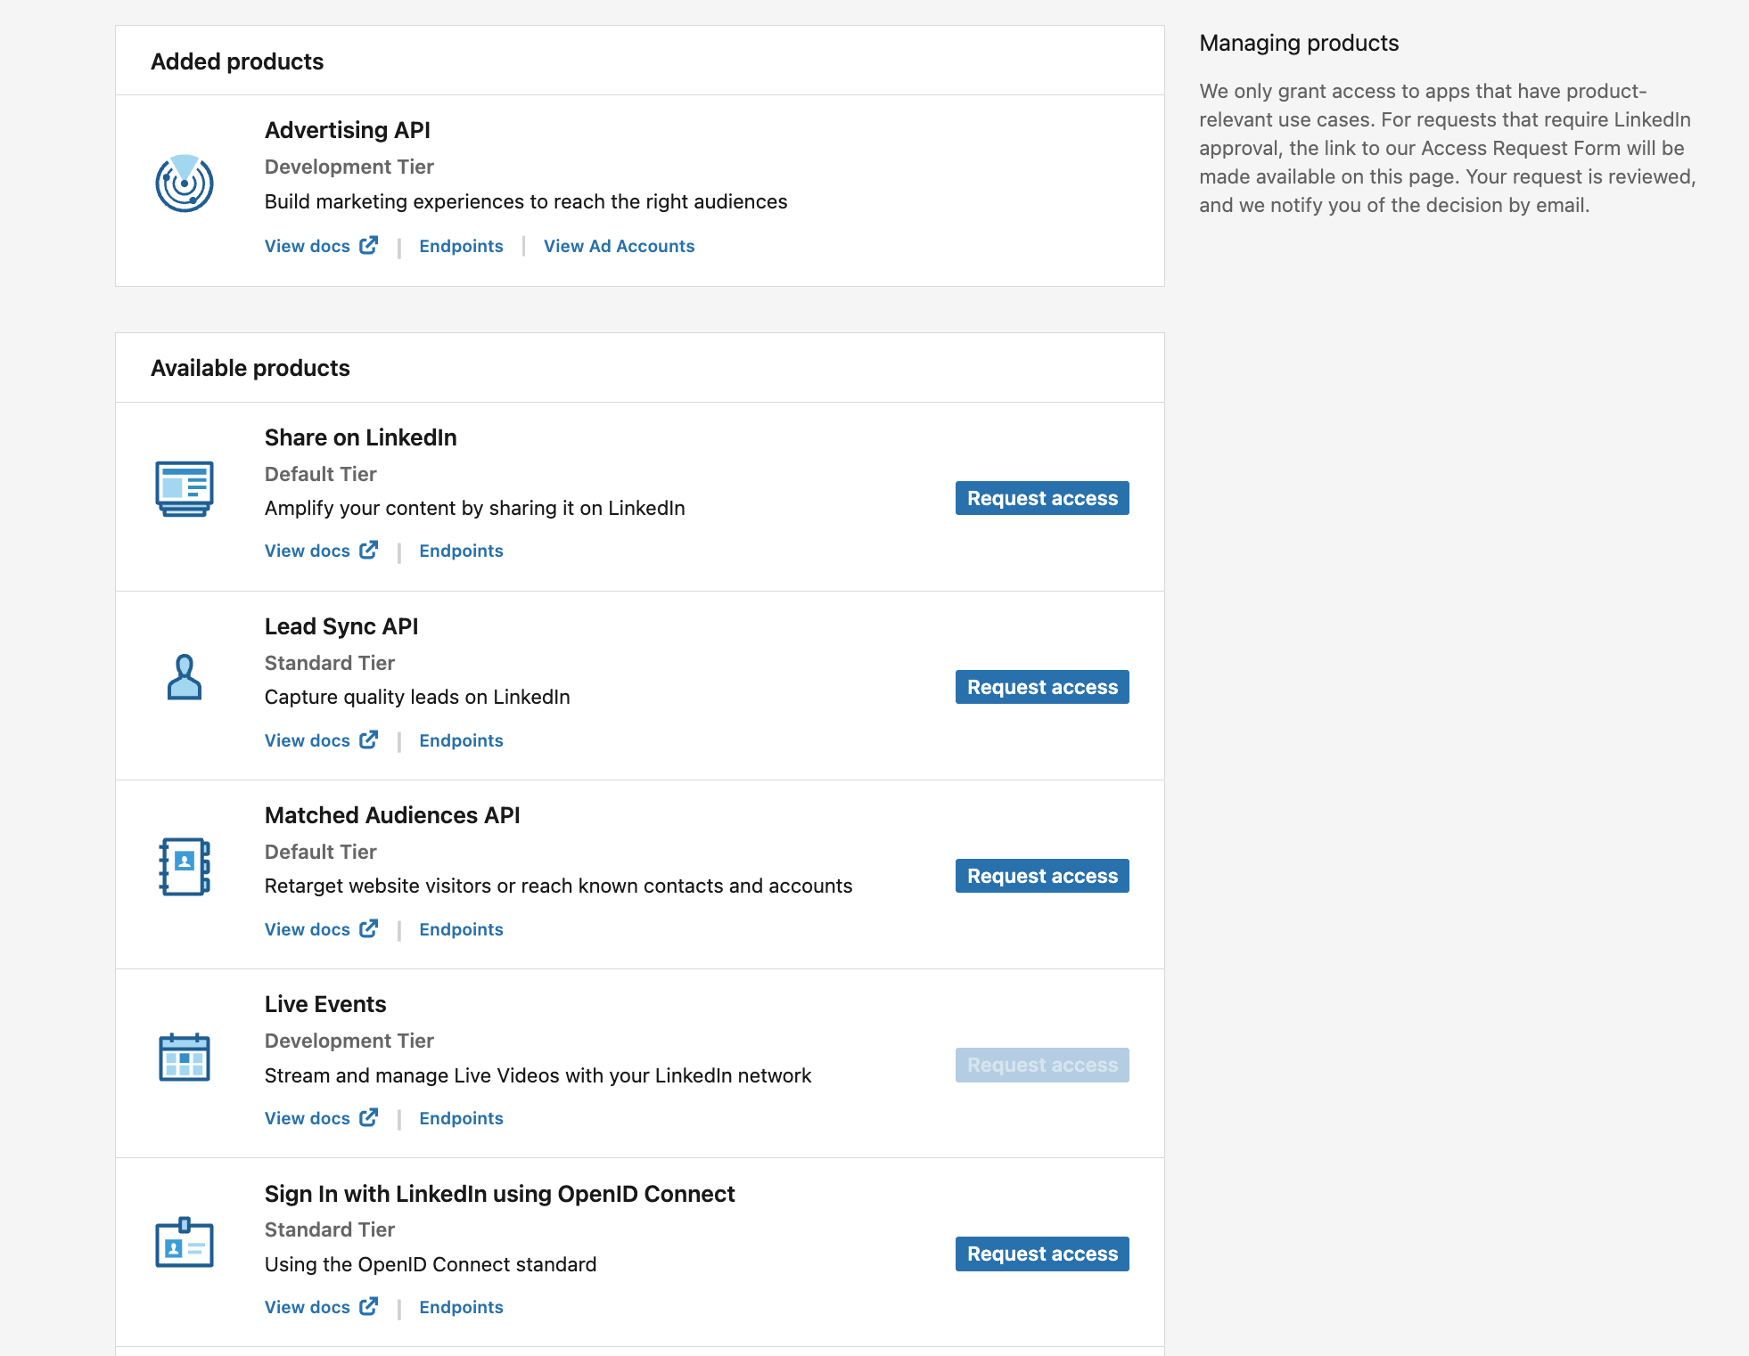Open Endpoints for Advertising API
This screenshot has width=1749, height=1356.
click(x=461, y=246)
